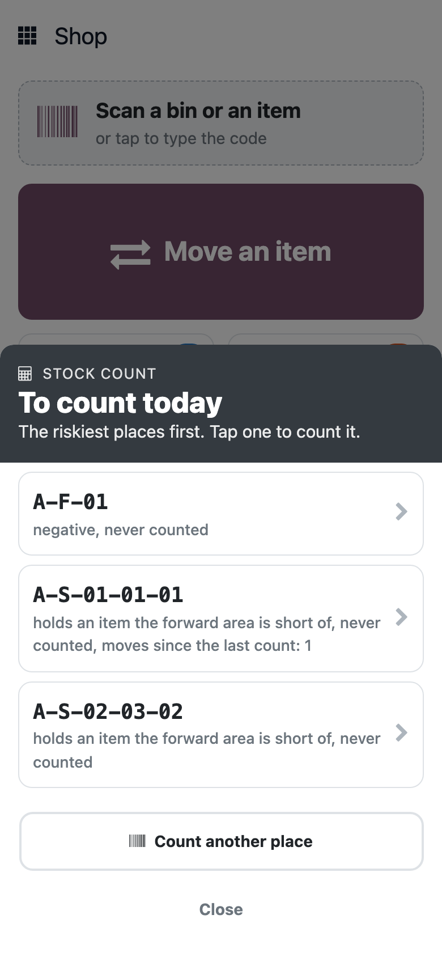This screenshot has height=957, width=442.
Task: Click the To count today heading
Action: [120, 403]
